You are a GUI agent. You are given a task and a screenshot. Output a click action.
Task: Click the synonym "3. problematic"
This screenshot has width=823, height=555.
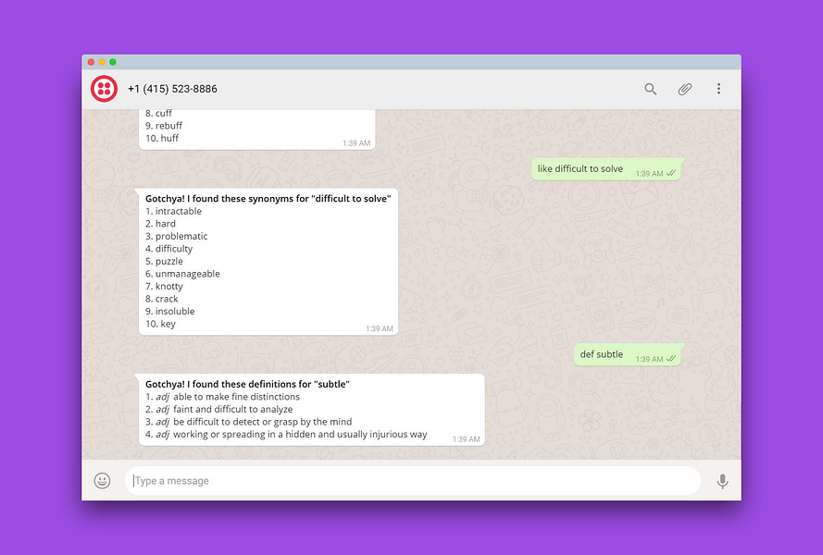(176, 237)
